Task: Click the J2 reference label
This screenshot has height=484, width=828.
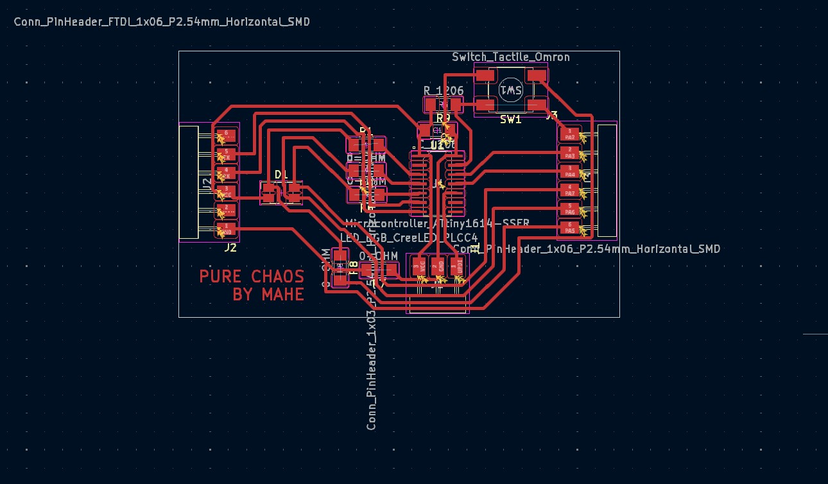Action: pos(230,247)
